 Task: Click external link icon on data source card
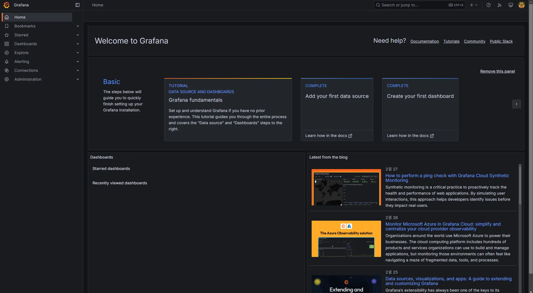pos(350,136)
